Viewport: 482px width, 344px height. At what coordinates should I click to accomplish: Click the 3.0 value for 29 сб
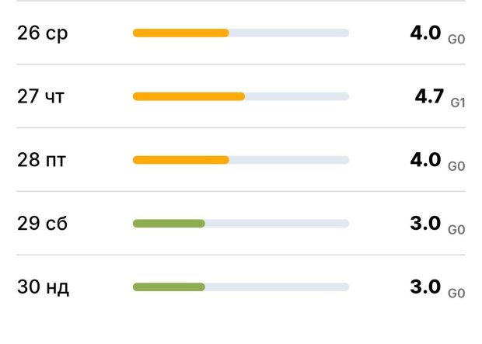click(x=425, y=224)
